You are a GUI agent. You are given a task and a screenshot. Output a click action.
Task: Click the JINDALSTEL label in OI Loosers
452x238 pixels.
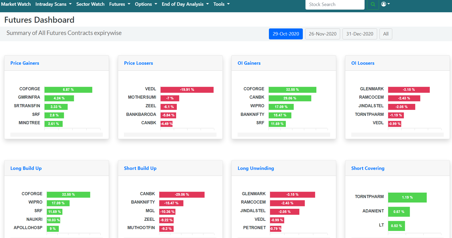coord(371,106)
